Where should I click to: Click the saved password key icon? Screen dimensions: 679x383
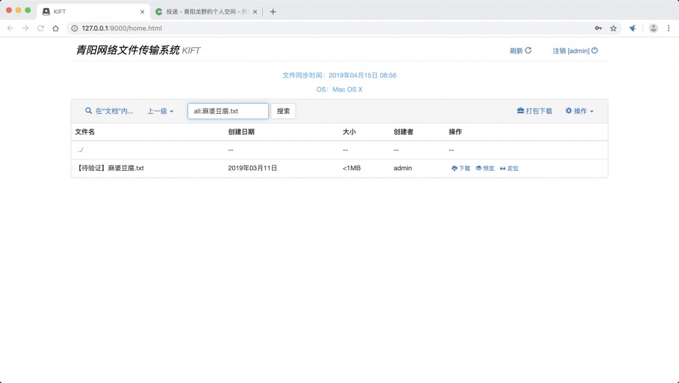(598, 28)
